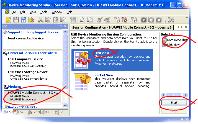This screenshot has height=124, width=198.
Task: Open the View menu
Action: 33,12
